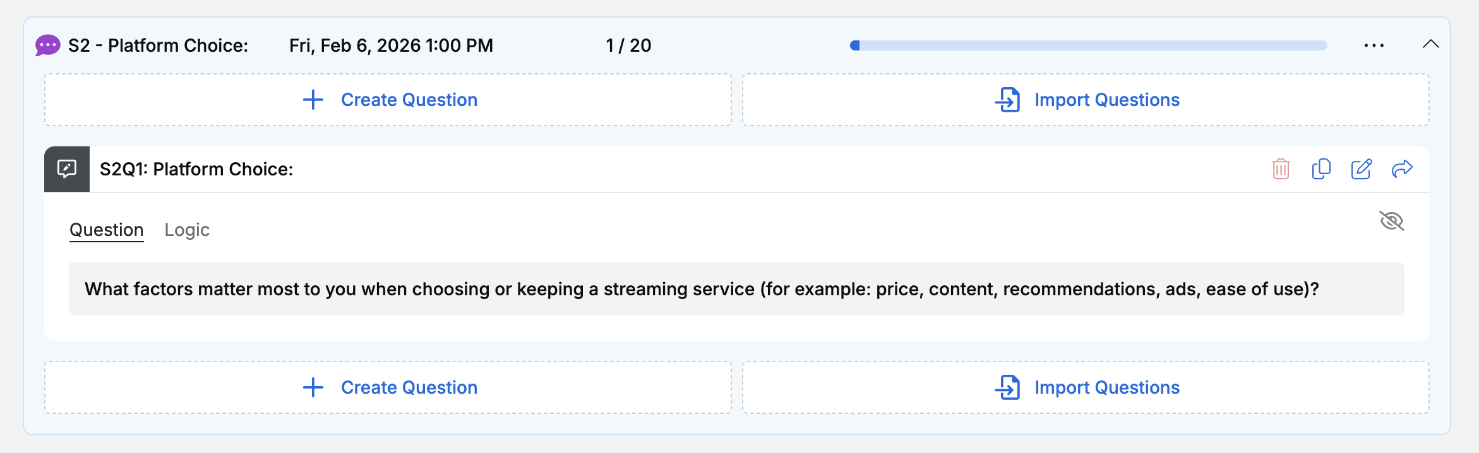Screen dimensions: 1479x453
Task: Toggle question visibility with crossed-eye icon
Action: click(1391, 221)
